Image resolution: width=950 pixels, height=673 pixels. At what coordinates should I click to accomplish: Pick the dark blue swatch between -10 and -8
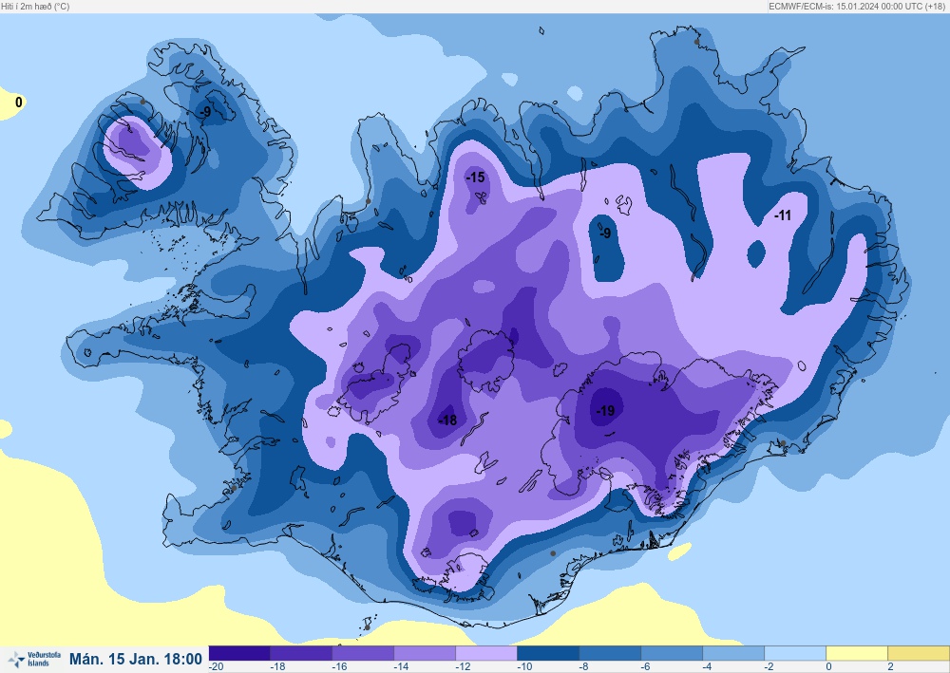click(x=548, y=653)
